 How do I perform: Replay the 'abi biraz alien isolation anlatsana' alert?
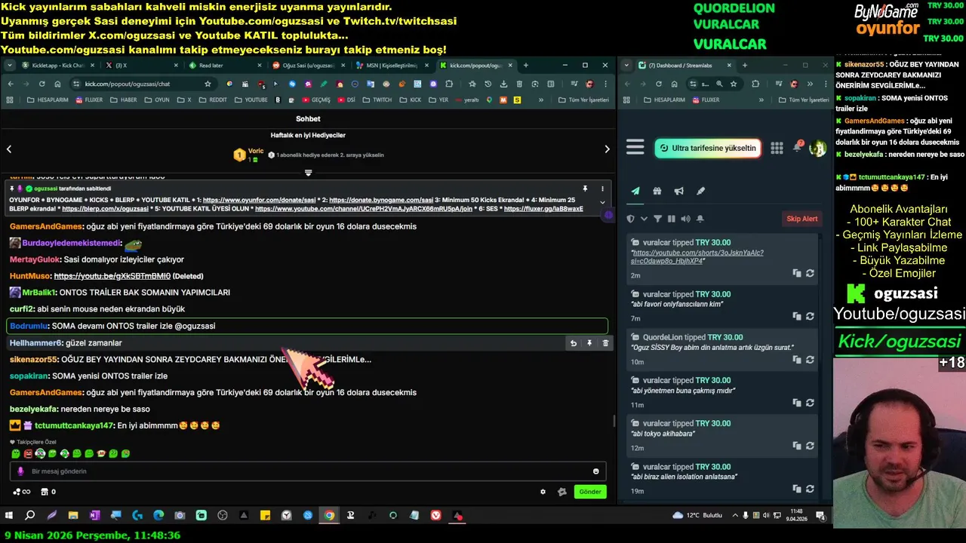point(810,489)
